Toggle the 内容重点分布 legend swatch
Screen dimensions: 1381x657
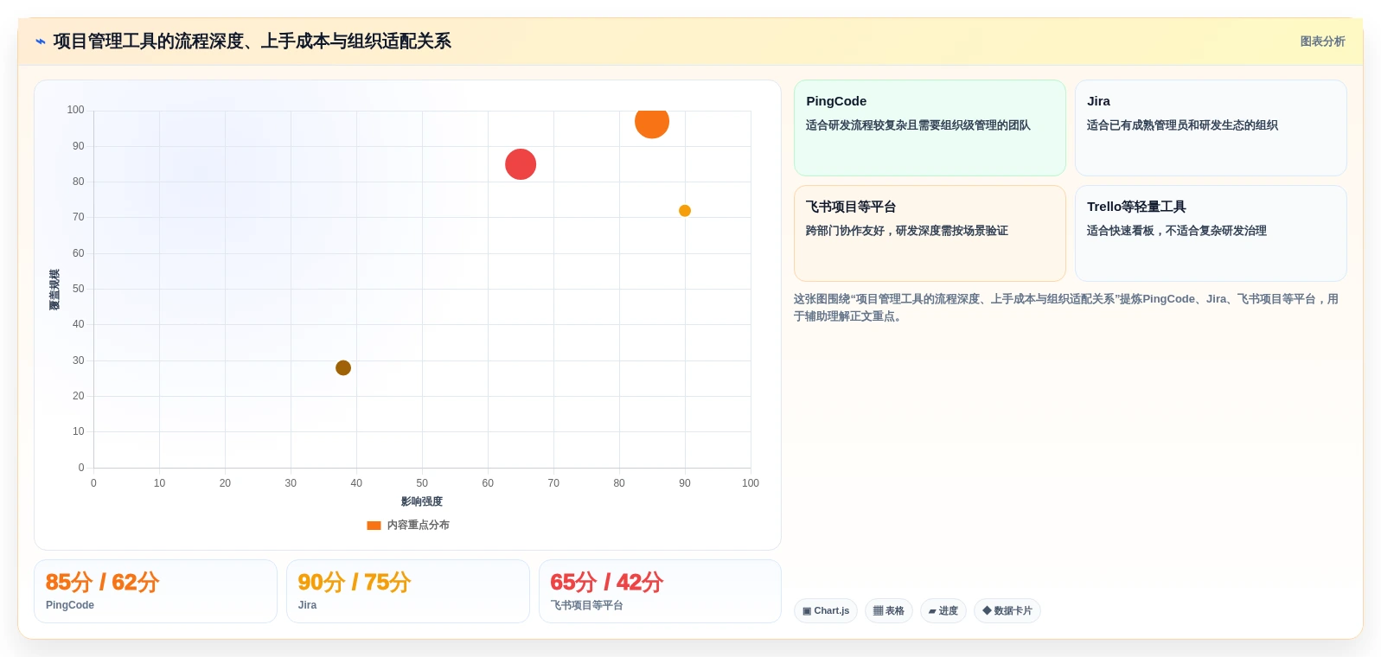tap(374, 526)
